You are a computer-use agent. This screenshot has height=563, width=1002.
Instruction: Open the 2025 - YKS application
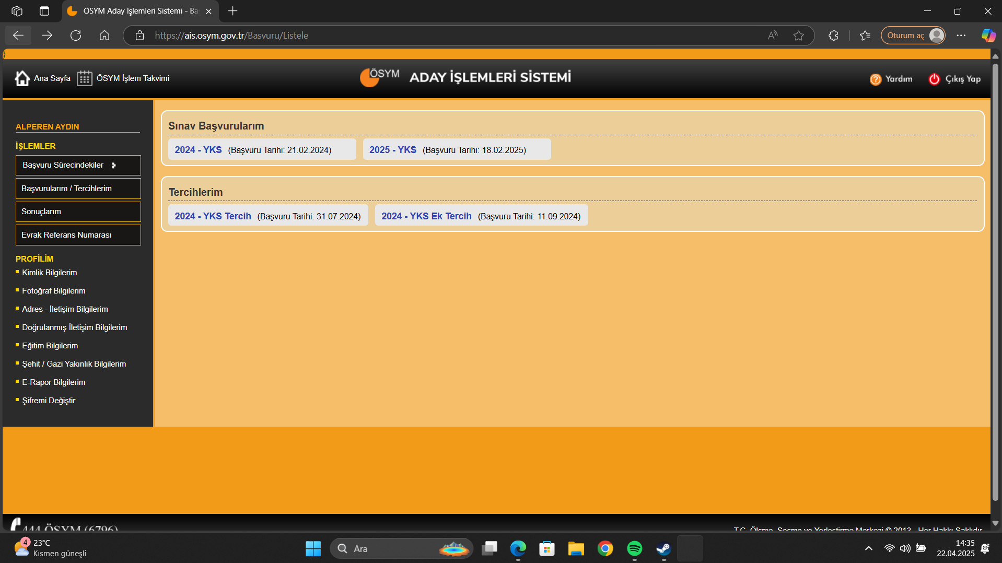[x=457, y=150]
